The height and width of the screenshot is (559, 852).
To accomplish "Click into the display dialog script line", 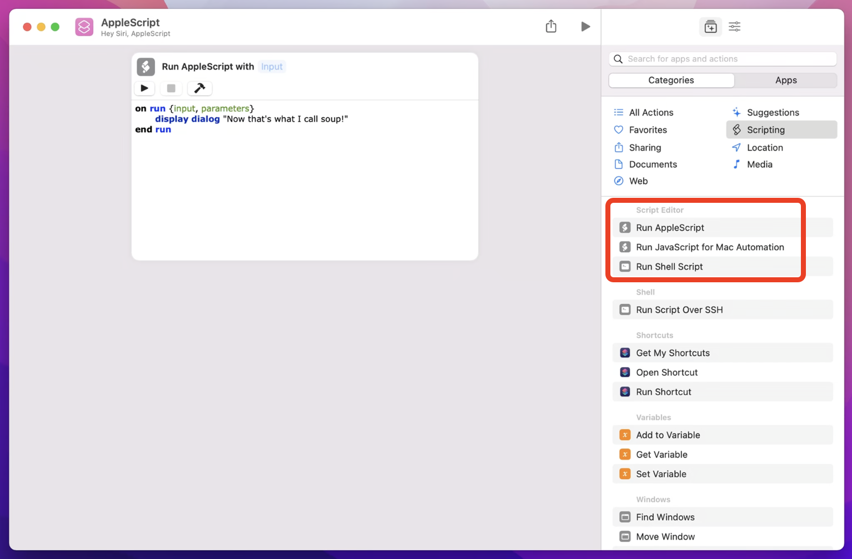I will pyautogui.click(x=252, y=119).
